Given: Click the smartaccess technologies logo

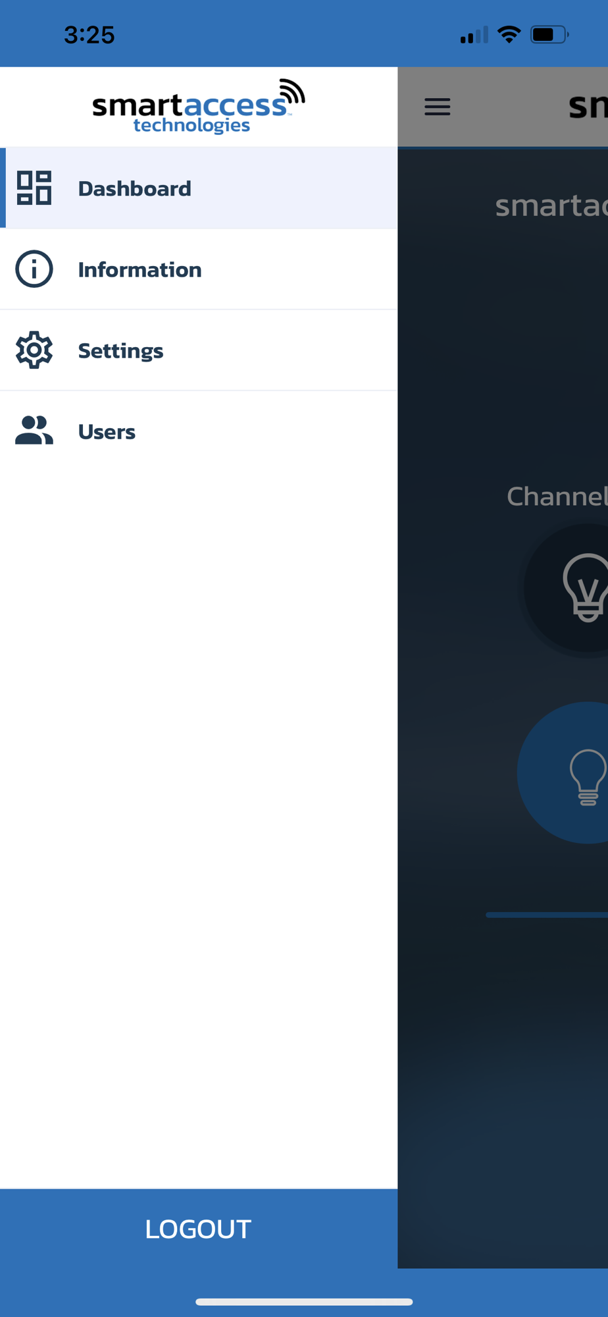Looking at the screenshot, I should pyautogui.click(x=199, y=107).
